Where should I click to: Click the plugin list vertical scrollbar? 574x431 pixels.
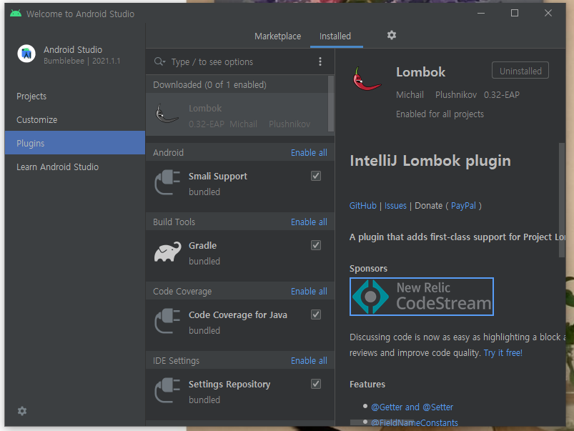tap(331, 103)
